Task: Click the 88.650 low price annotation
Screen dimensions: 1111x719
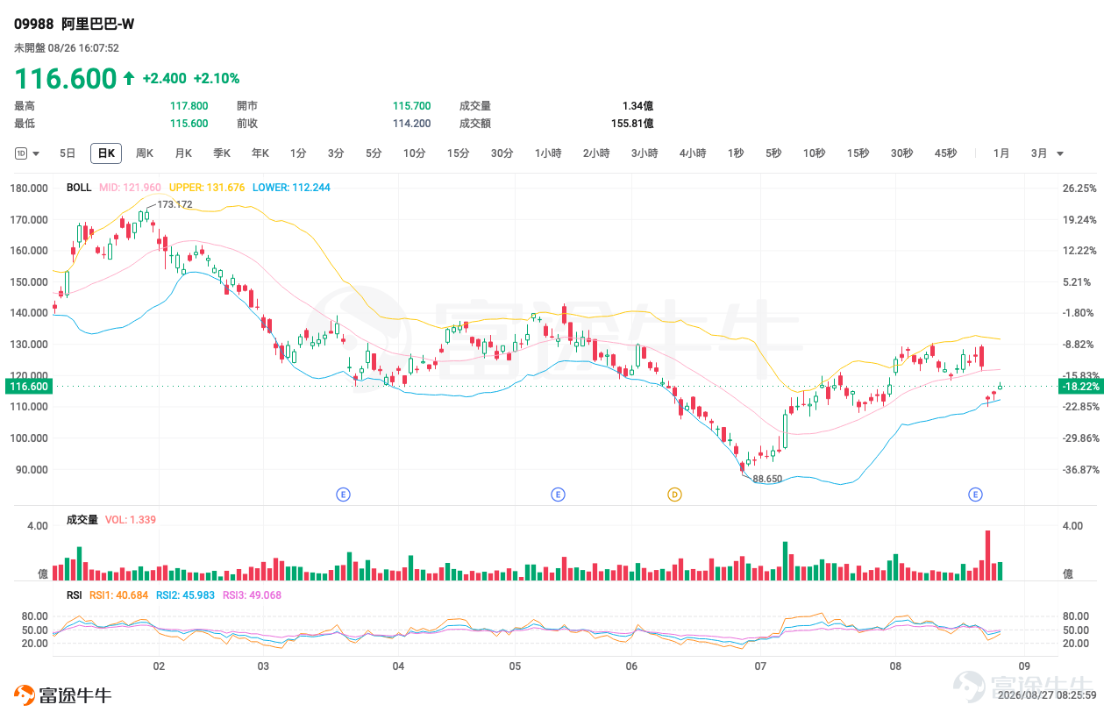Action: point(767,479)
